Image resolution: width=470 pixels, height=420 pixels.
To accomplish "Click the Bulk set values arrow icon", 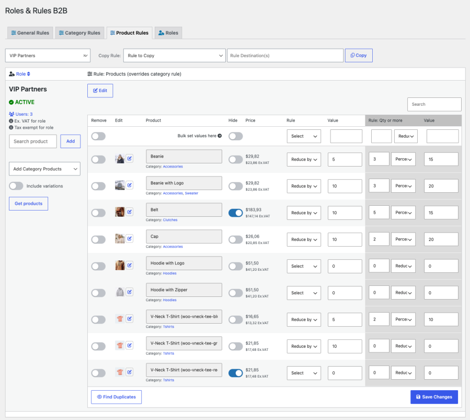I will [x=220, y=136].
